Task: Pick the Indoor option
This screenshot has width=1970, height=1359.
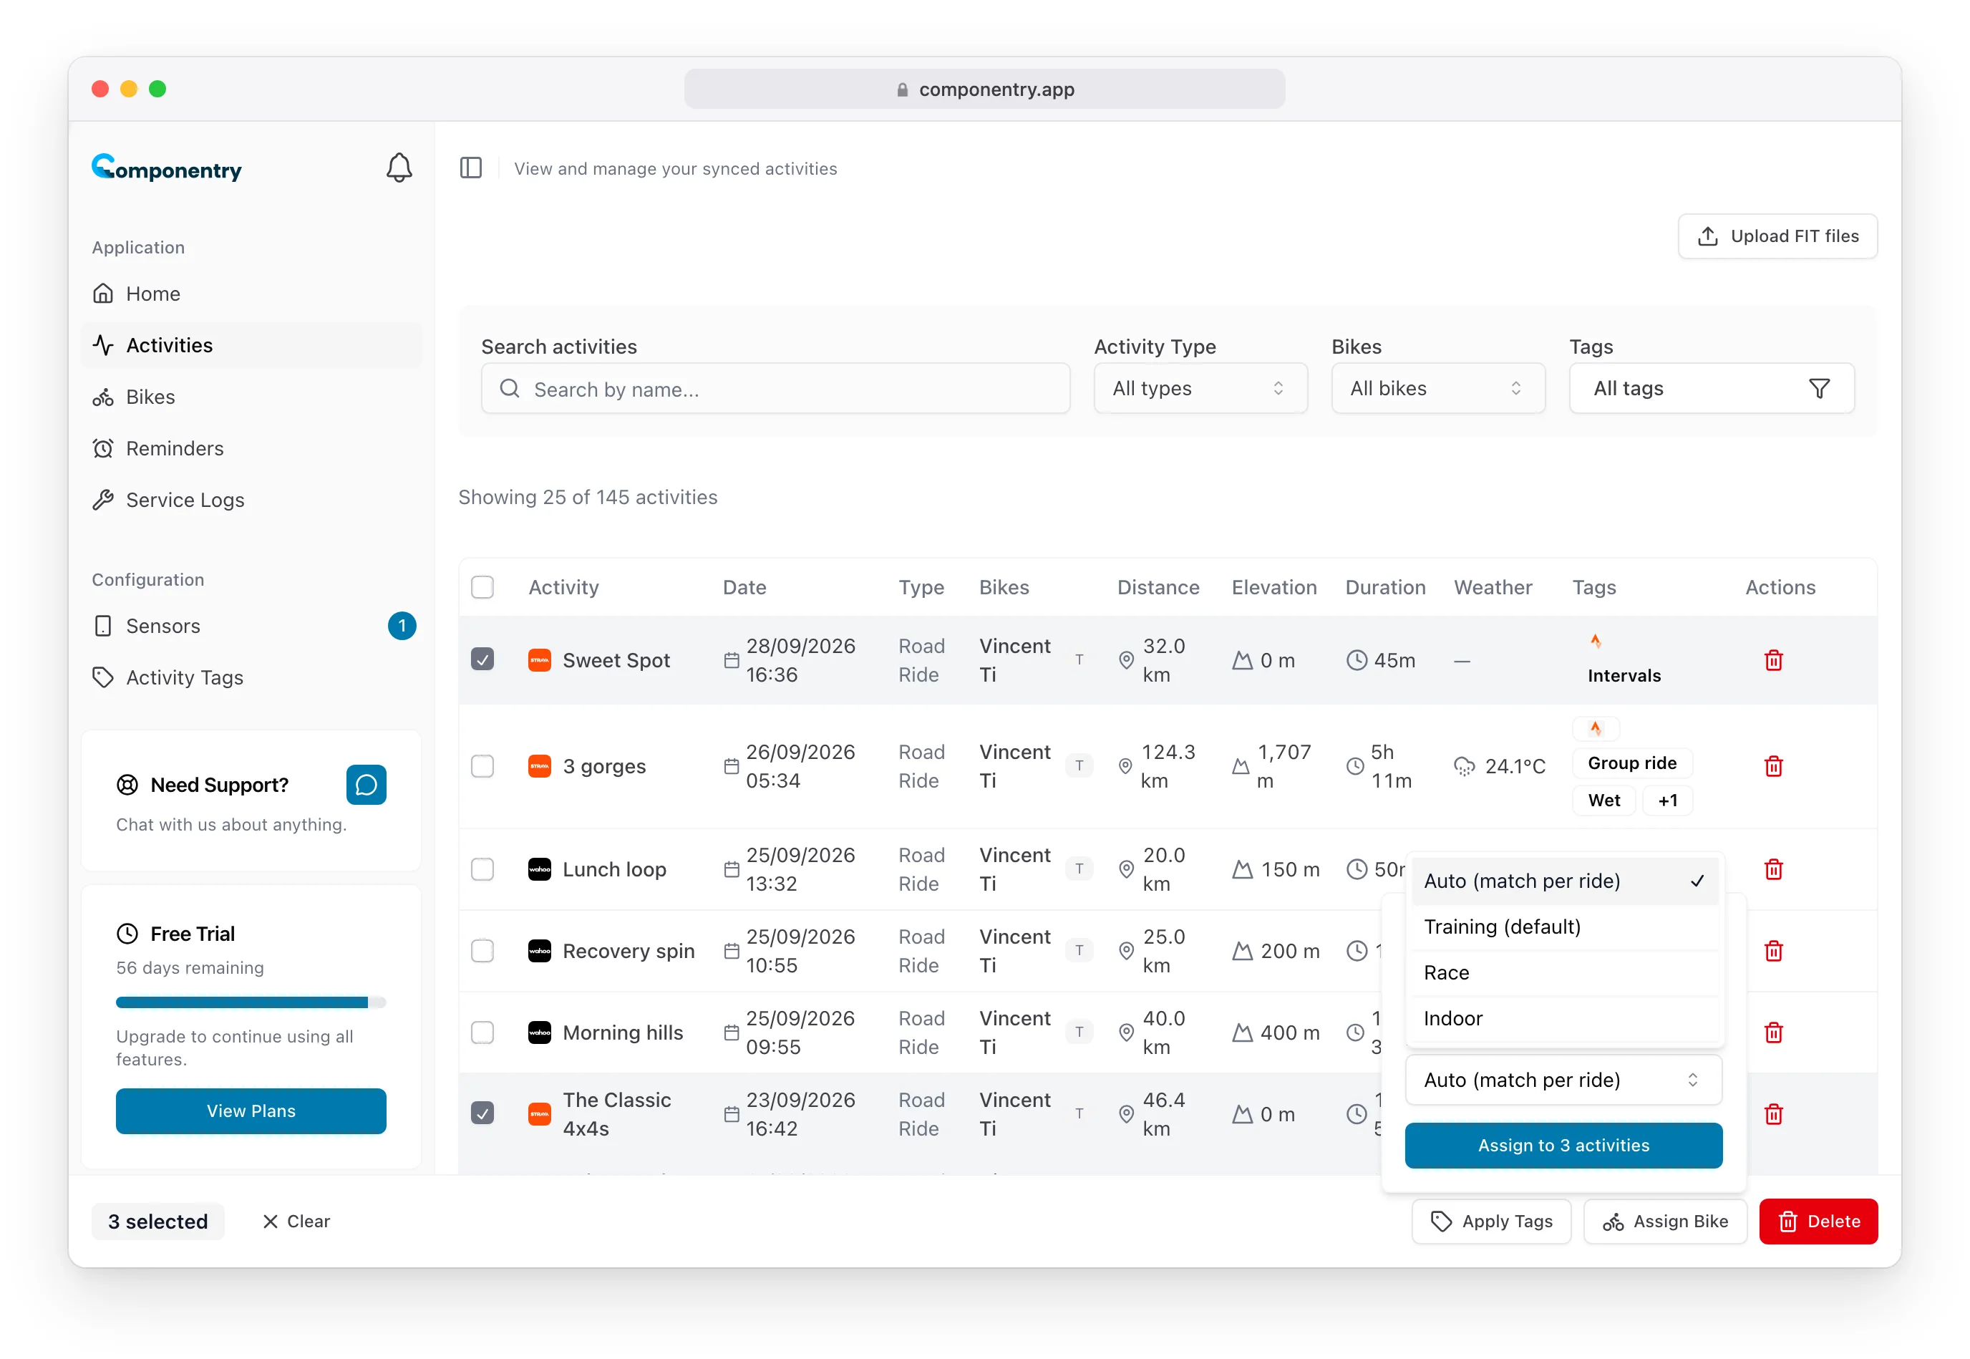Action: pyautogui.click(x=1563, y=1018)
